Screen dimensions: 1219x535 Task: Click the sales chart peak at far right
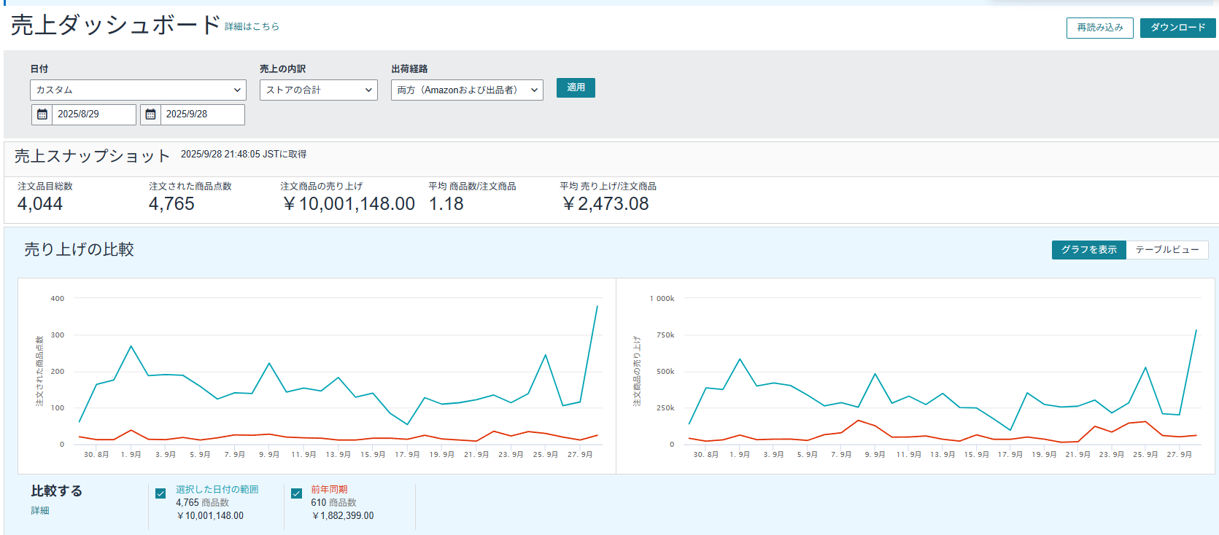[x=1196, y=330]
